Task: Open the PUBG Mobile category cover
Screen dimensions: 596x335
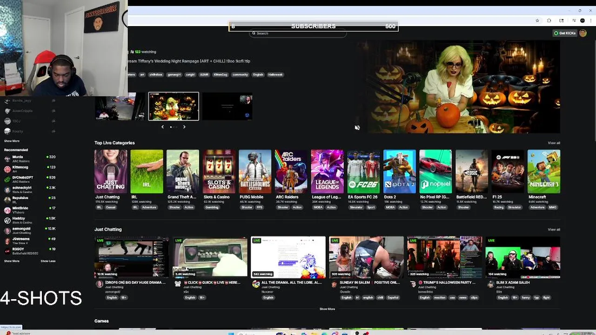Action: [255, 171]
